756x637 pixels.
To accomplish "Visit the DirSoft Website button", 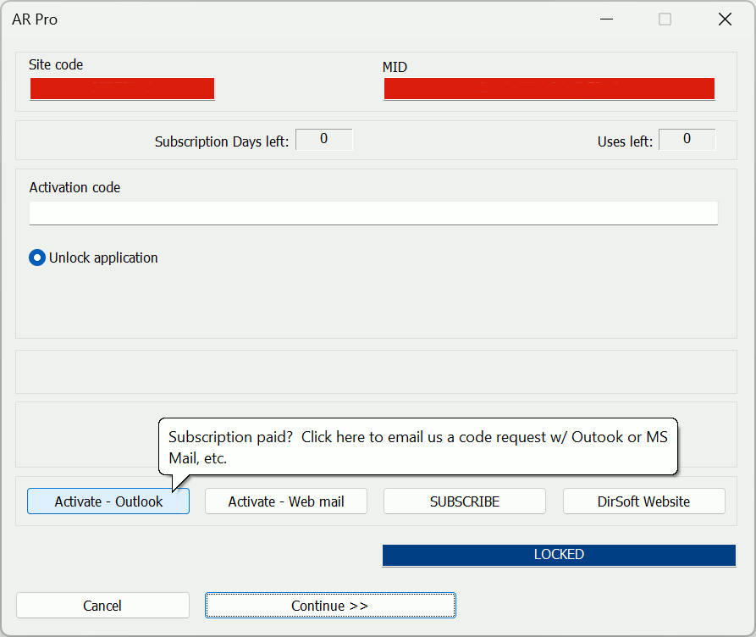I will [643, 501].
